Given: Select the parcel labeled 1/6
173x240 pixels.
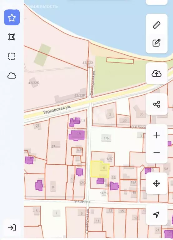Looking at the screenshot, I should (x=106, y=138).
